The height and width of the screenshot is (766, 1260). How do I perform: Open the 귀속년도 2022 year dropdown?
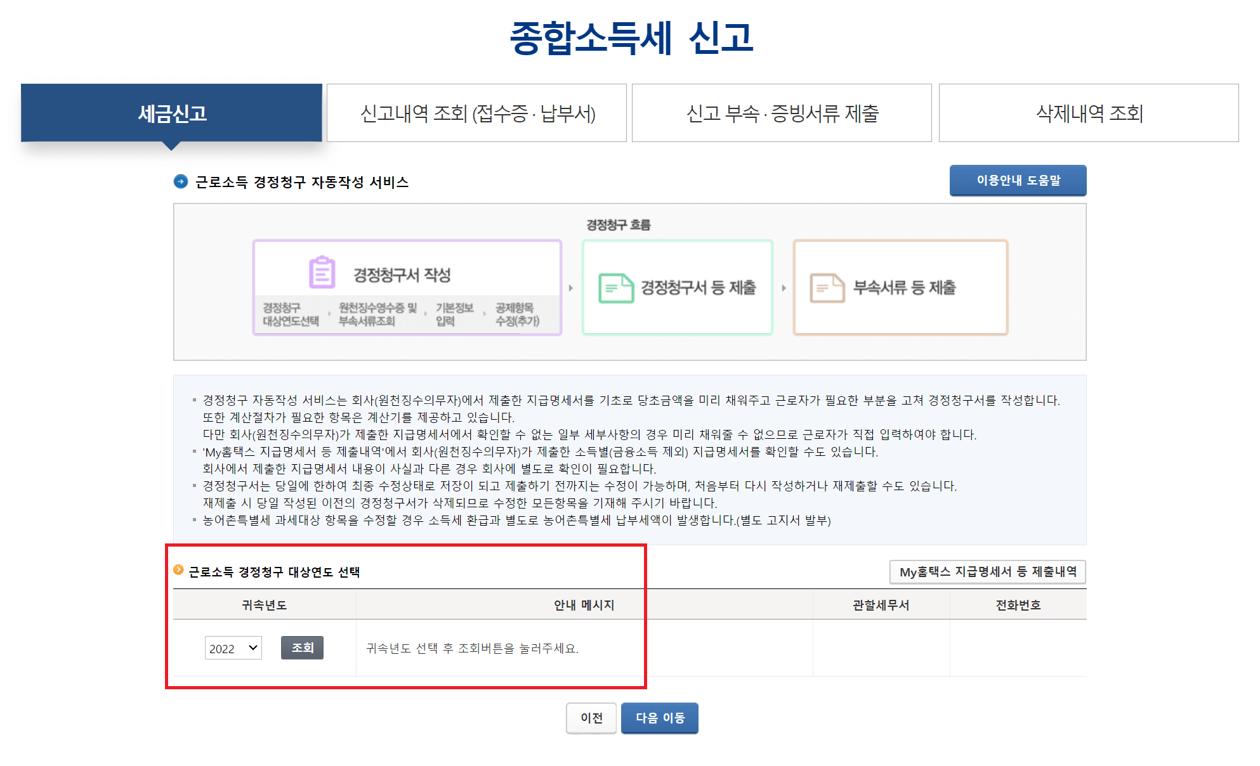(233, 648)
